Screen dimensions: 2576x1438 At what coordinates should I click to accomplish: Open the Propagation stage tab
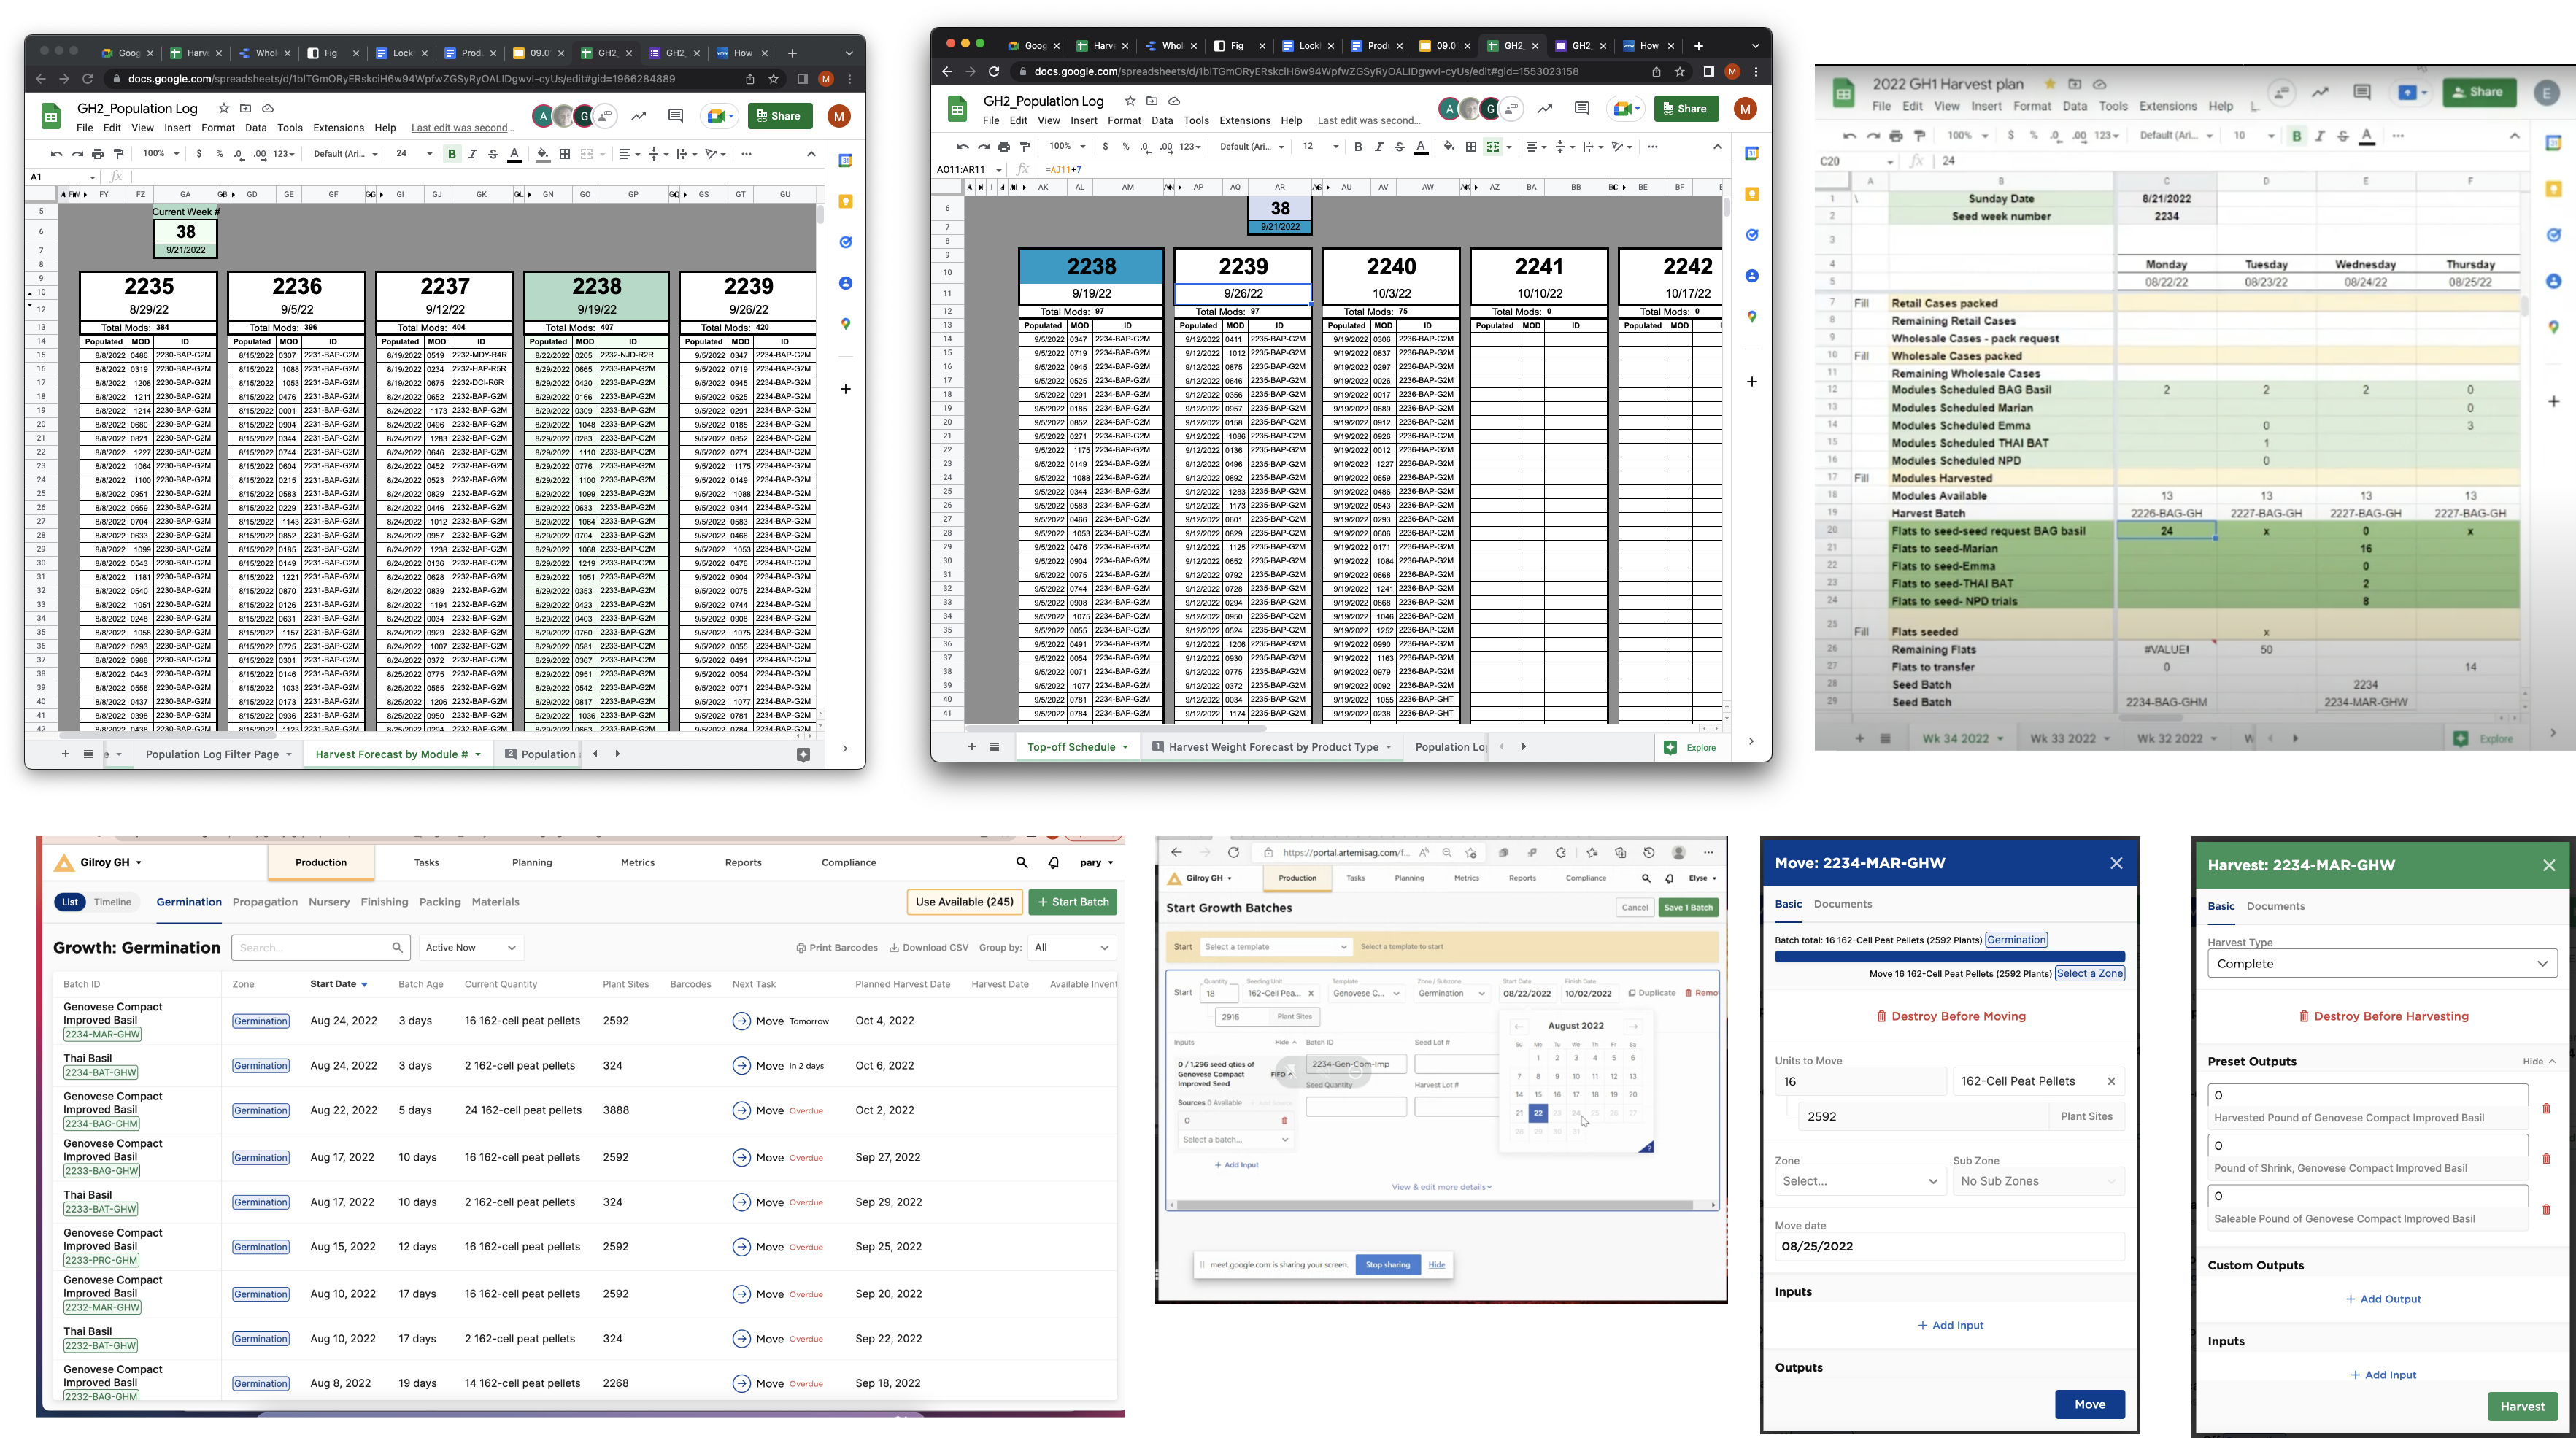pos(265,902)
